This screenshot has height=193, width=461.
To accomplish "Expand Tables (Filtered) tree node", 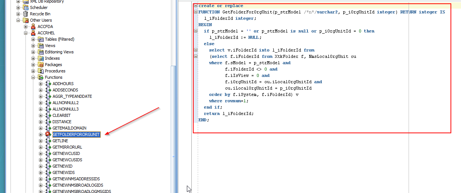I will click(33, 39).
